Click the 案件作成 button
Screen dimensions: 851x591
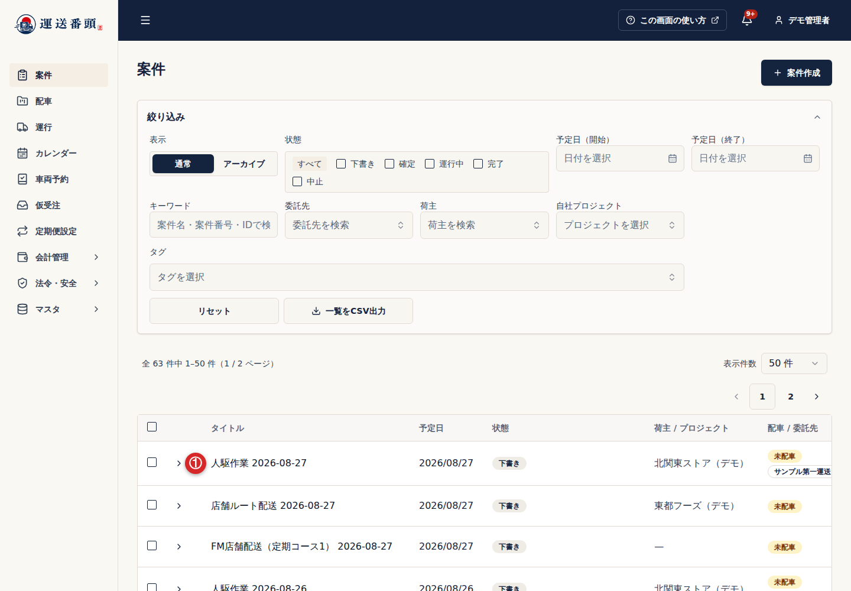797,73
